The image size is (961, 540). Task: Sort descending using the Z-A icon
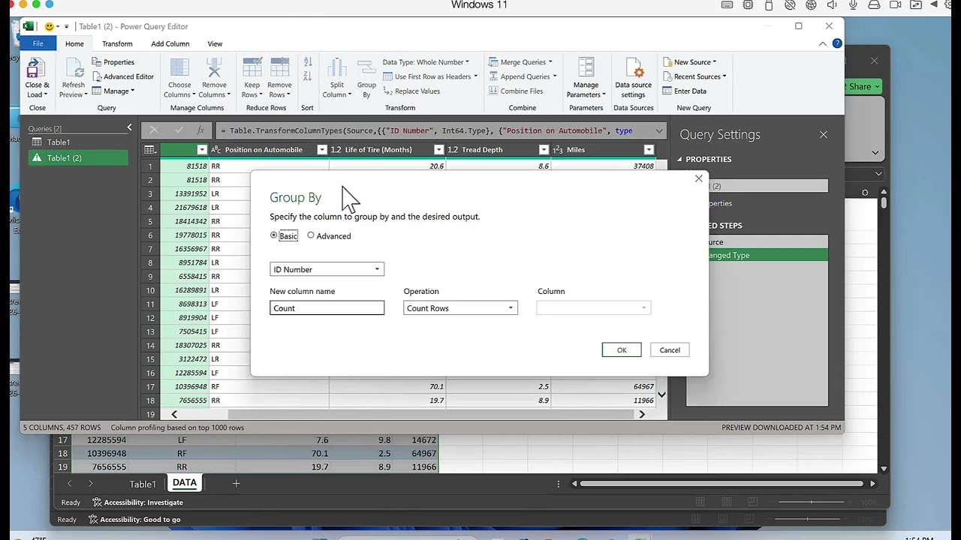307,76
